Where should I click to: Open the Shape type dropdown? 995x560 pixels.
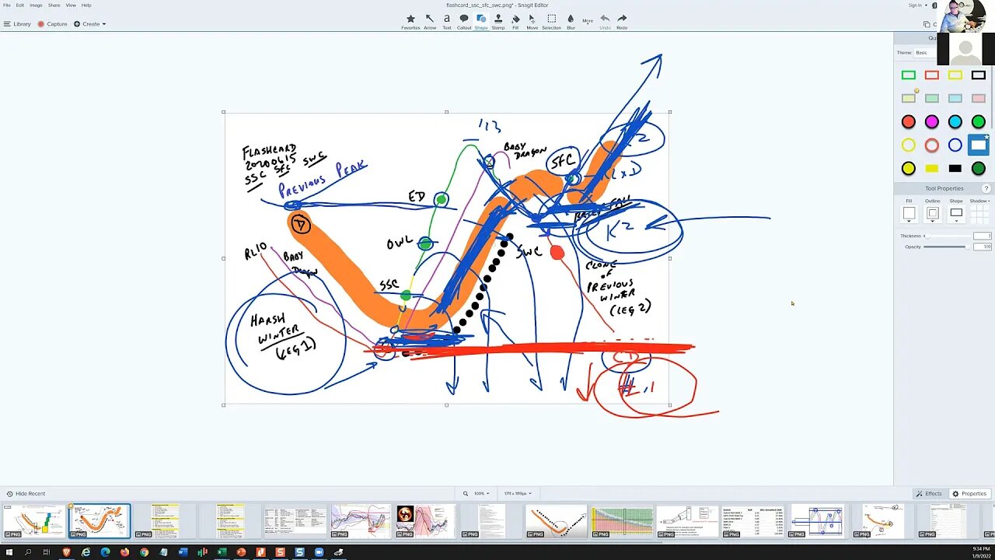click(956, 213)
